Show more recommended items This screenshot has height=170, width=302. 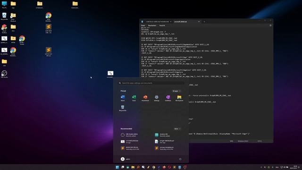[x=177, y=129]
